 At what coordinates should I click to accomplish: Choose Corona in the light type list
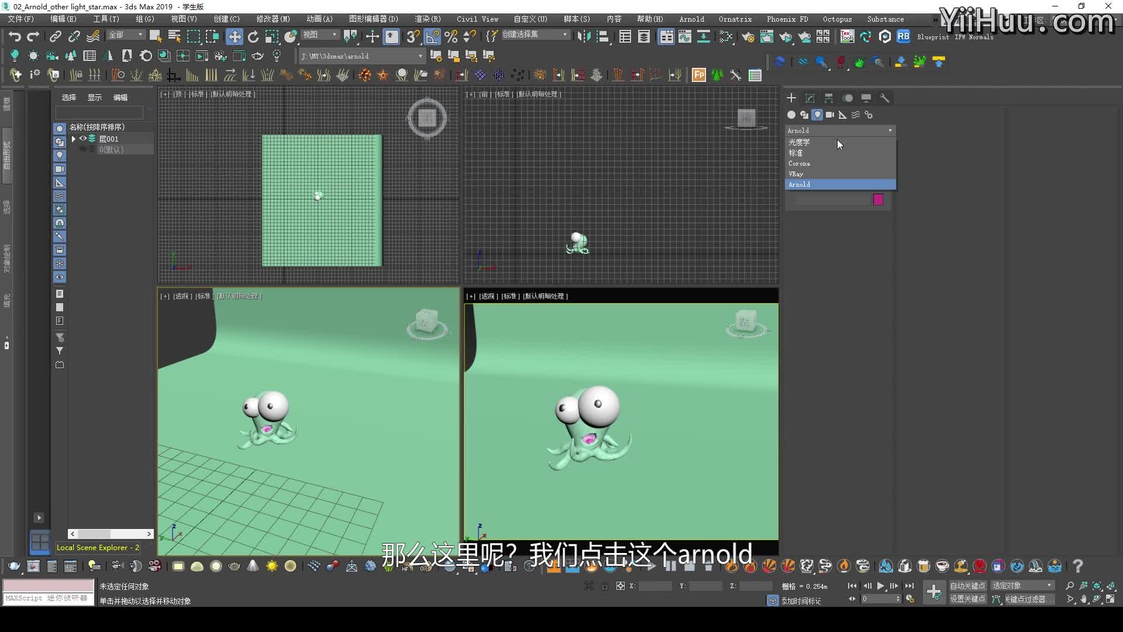click(x=840, y=163)
